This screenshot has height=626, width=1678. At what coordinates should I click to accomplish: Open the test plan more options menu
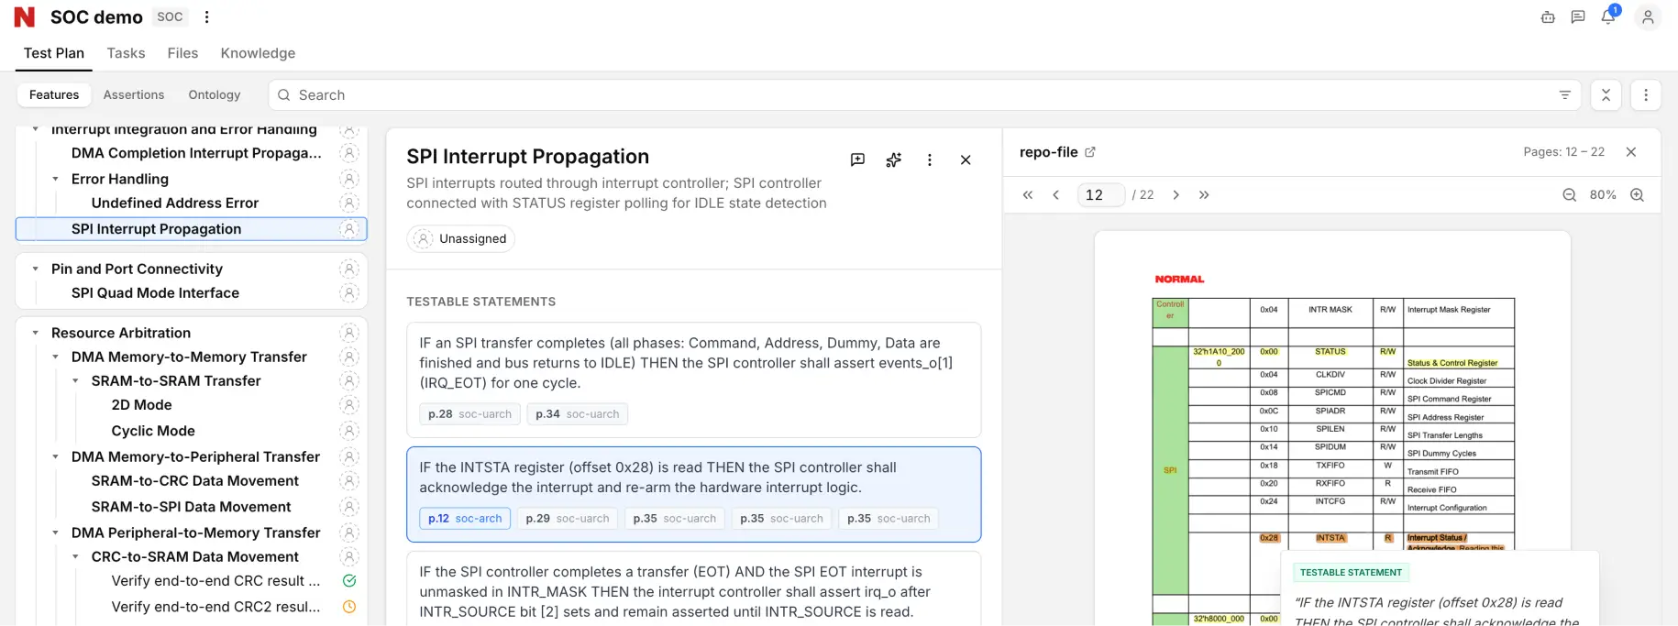1646,94
